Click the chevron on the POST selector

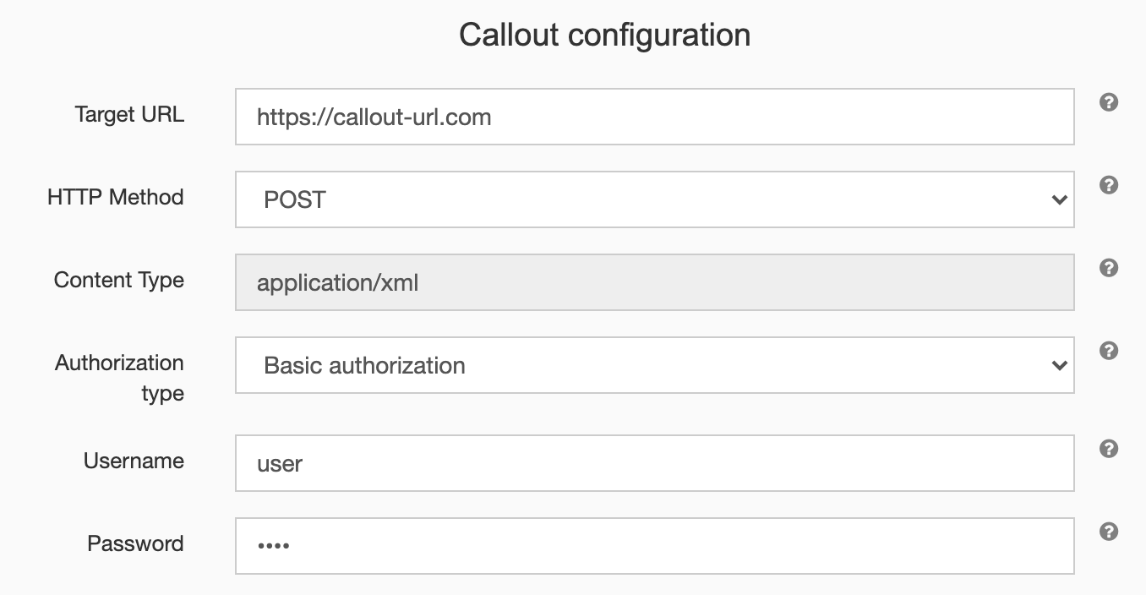point(1061,199)
